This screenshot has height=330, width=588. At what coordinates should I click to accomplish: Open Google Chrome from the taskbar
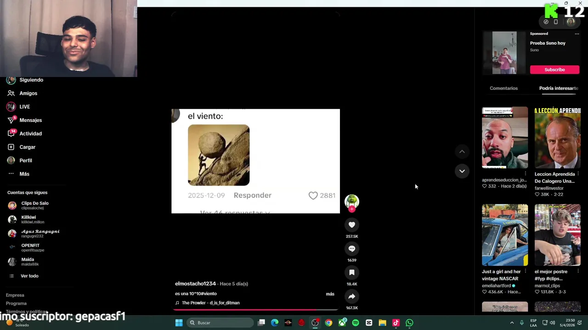coord(328,323)
